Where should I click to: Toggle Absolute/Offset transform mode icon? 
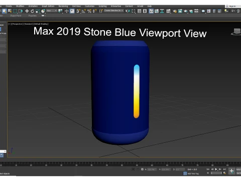point(142,169)
